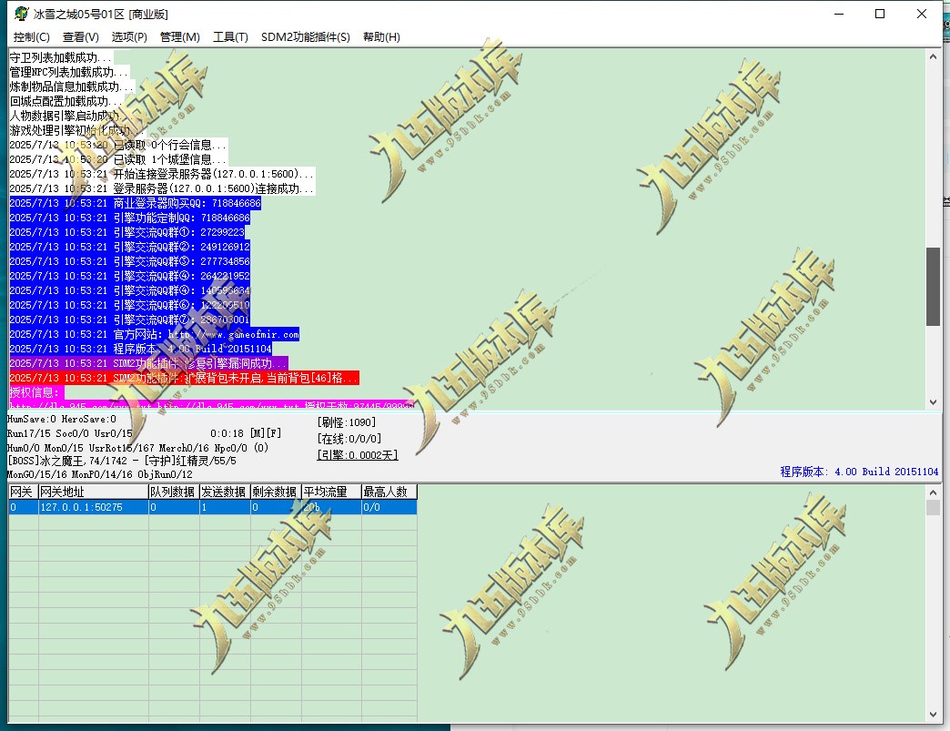Click the red 扩展背包未开启 log line
Viewport: 950px width, 731px height.
click(x=184, y=378)
